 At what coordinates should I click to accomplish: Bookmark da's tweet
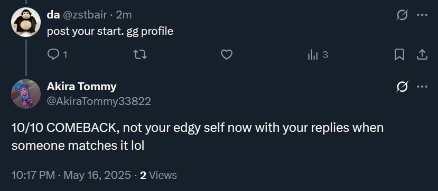click(x=399, y=55)
